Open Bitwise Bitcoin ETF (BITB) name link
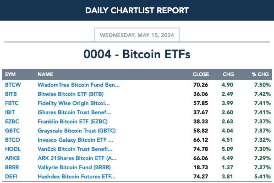The height and width of the screenshot is (183, 274). pyautogui.click(x=71, y=94)
